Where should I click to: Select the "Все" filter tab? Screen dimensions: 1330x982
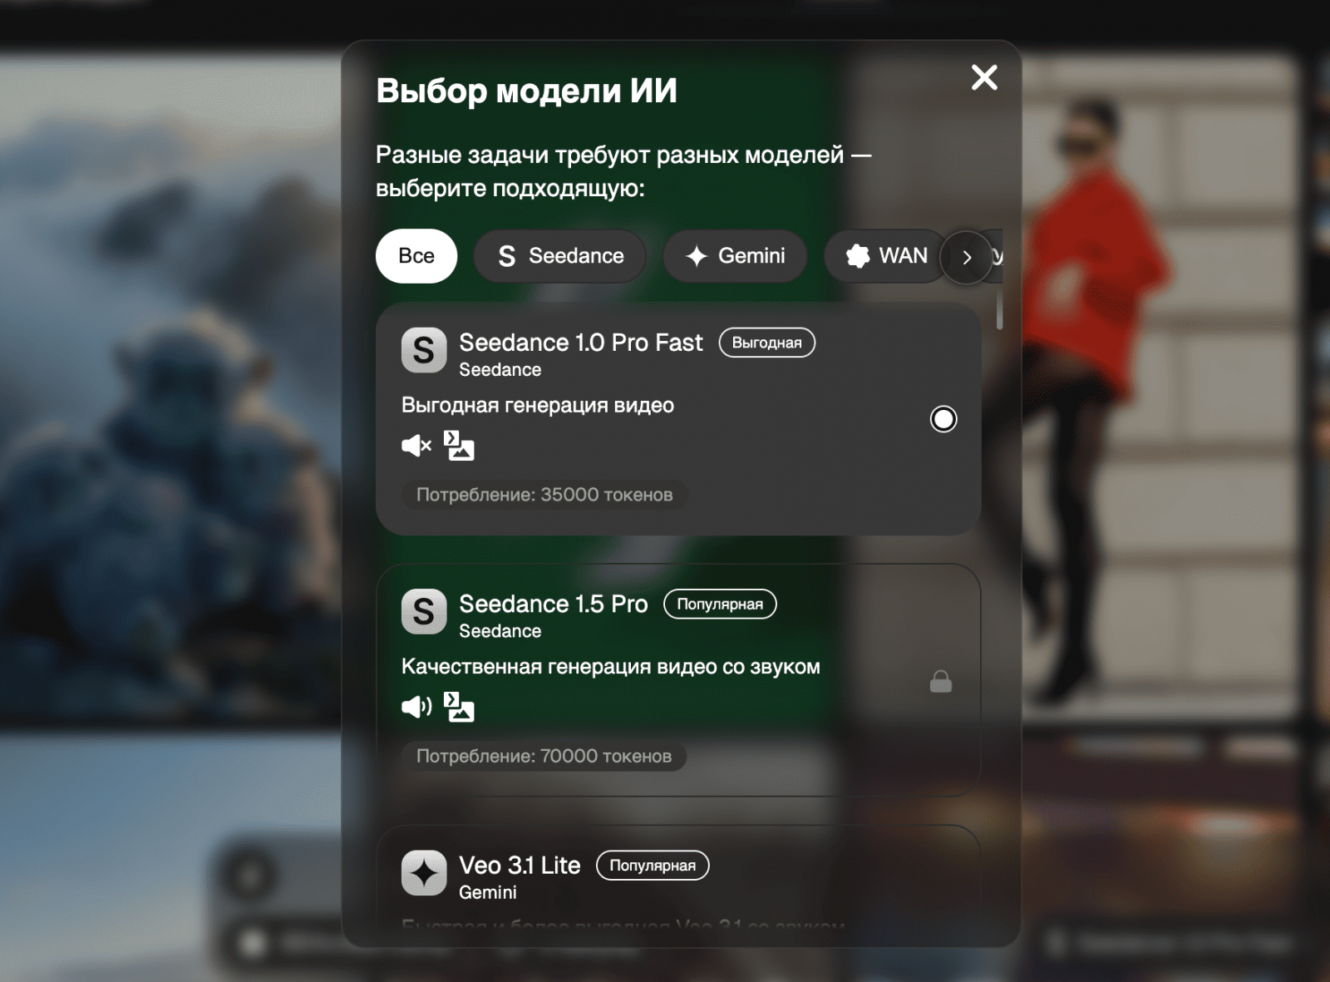tap(416, 256)
